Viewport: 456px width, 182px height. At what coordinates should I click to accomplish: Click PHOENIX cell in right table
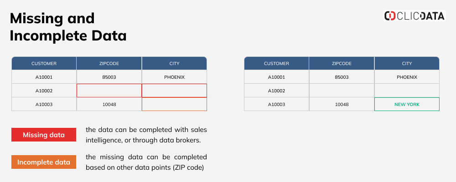(407, 77)
